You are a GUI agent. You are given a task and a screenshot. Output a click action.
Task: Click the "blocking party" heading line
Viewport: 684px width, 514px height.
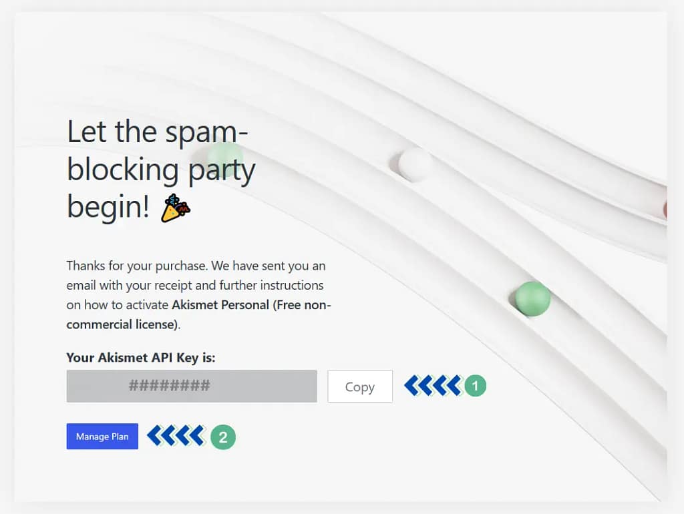[161, 170]
